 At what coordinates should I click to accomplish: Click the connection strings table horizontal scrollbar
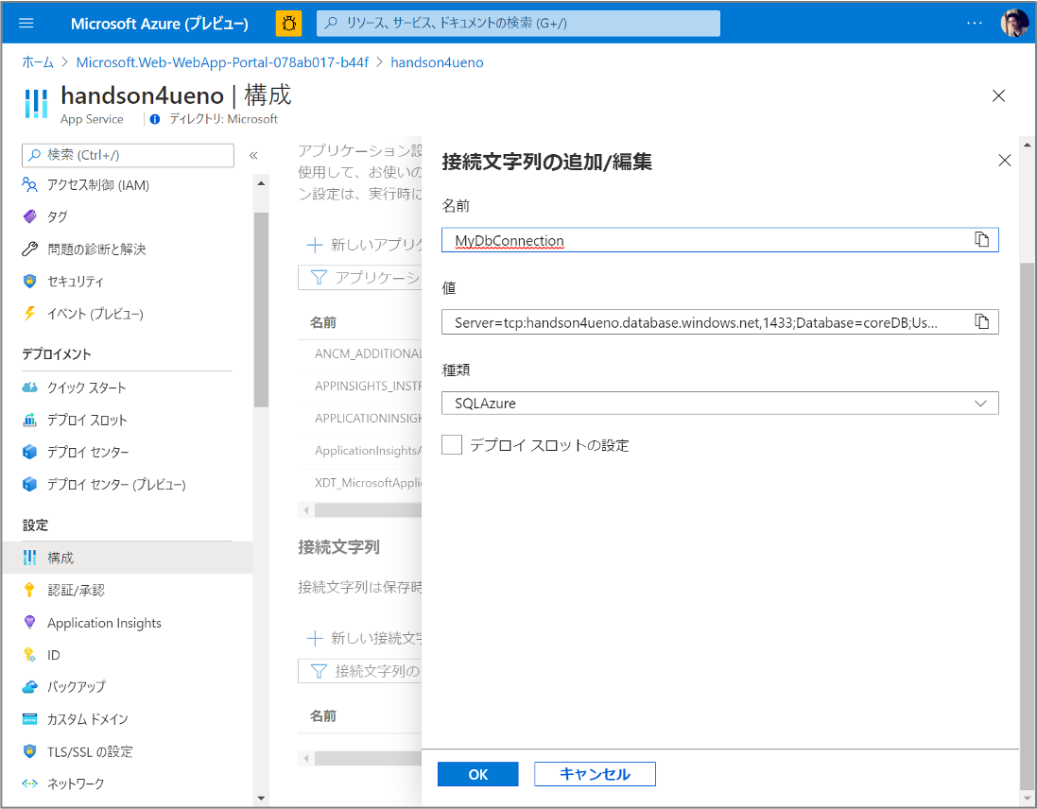click(368, 758)
